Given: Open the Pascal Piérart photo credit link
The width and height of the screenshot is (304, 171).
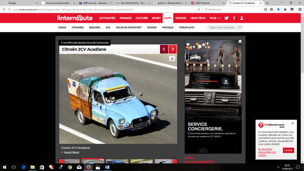Looking at the screenshot, I should tap(71, 152).
